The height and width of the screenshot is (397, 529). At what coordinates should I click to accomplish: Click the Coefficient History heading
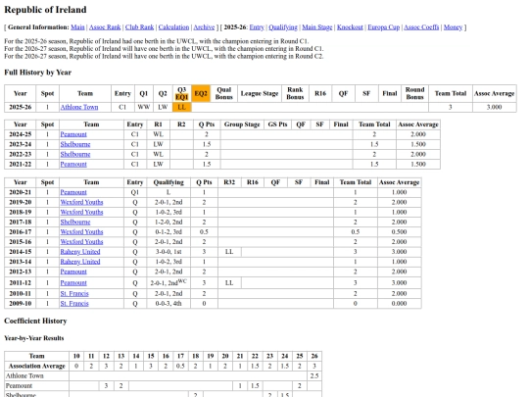pyautogui.click(x=35, y=322)
